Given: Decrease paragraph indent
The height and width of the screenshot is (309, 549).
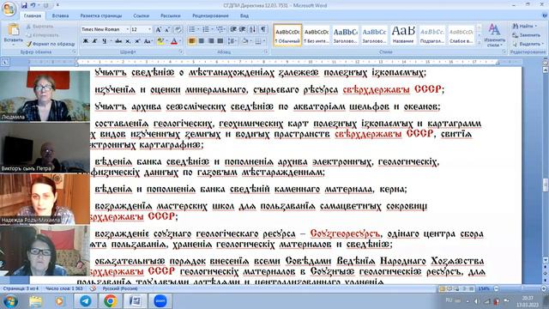Looking at the screenshot, I should [233, 29].
